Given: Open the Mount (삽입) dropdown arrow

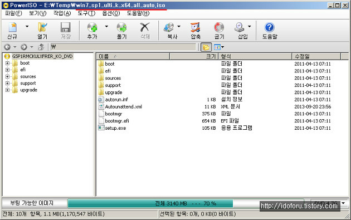Looking at the screenshot, I should pos(250,26).
